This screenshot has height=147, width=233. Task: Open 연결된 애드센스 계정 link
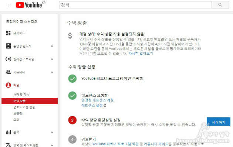(98, 100)
